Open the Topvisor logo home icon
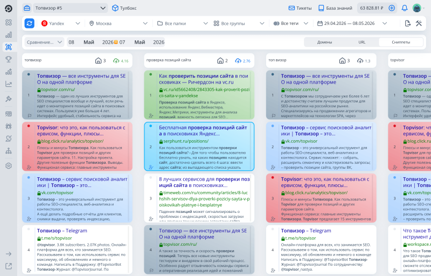 [x=9, y=9]
